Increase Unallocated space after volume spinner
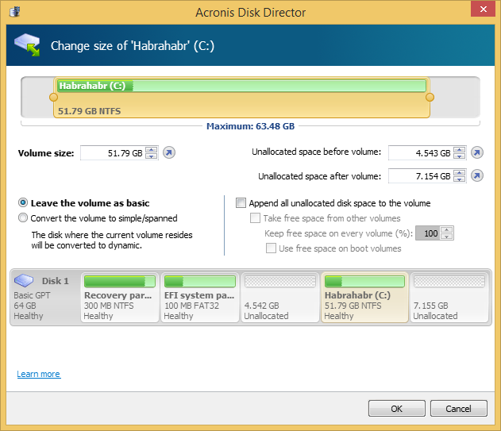Image resolution: width=501 pixels, height=431 pixels. [x=458, y=173]
